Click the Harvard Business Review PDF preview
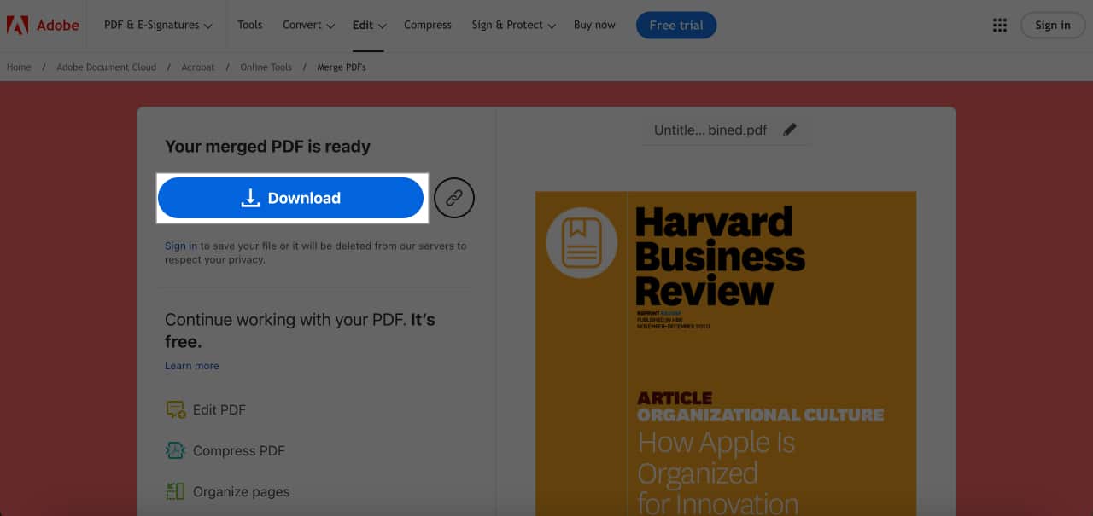 726,353
